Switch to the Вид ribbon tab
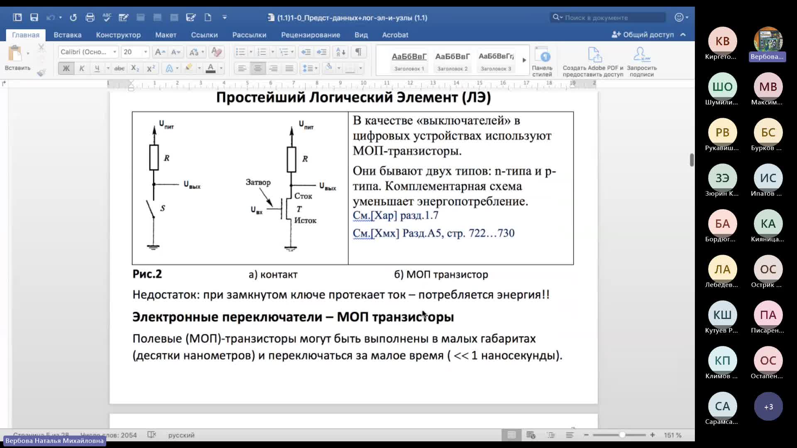Screen dimensions: 797x448 click(x=361, y=35)
